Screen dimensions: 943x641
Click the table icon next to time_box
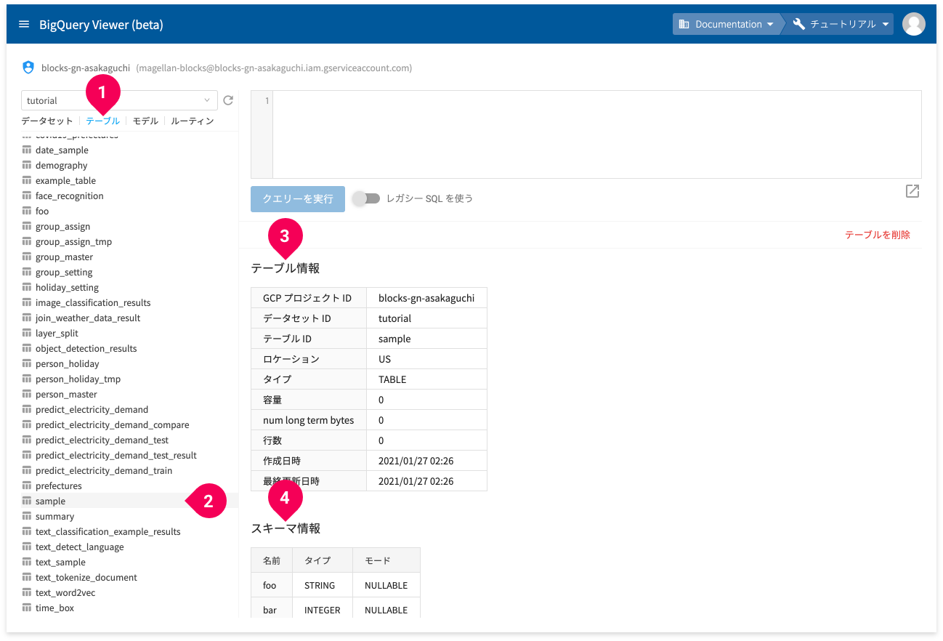point(27,608)
